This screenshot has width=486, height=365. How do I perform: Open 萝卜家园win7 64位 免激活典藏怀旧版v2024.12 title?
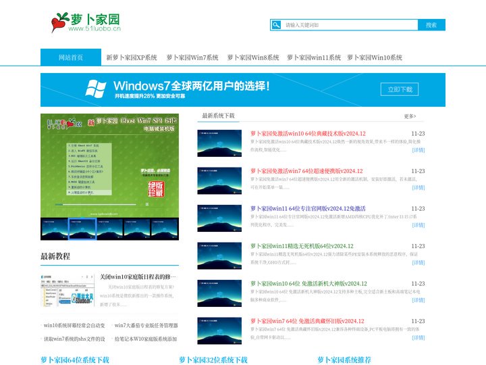[x=308, y=321]
